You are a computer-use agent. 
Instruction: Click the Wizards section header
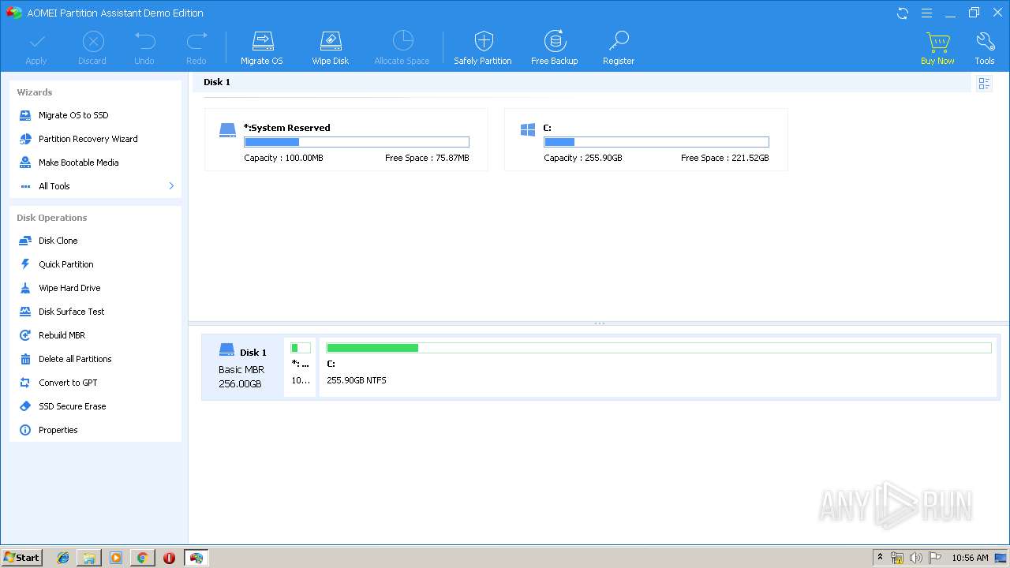35,92
